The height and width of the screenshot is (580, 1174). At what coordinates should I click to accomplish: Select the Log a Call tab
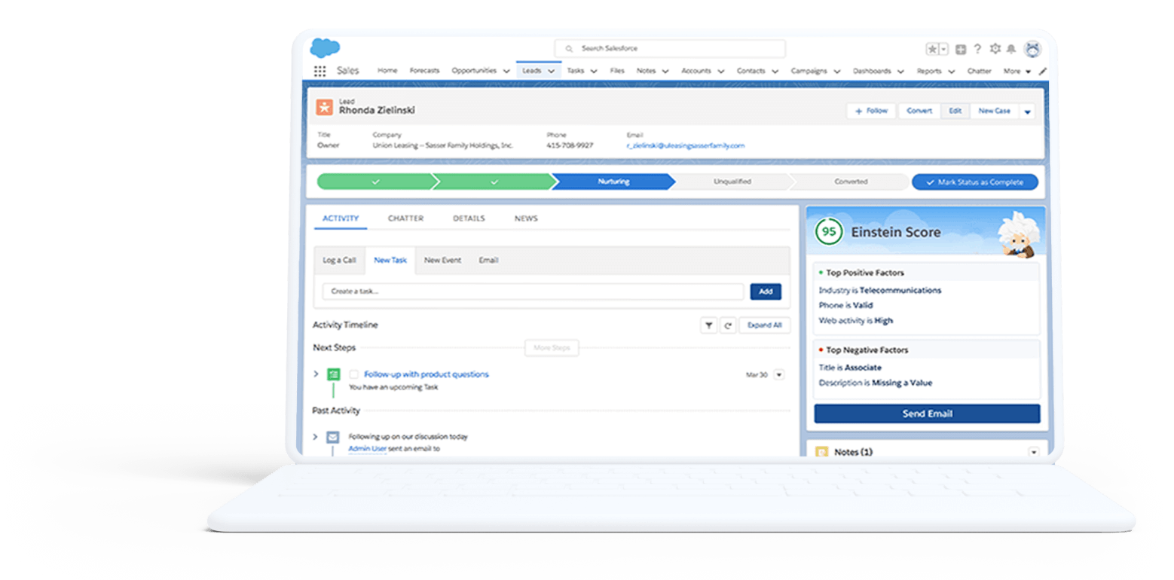coord(339,260)
